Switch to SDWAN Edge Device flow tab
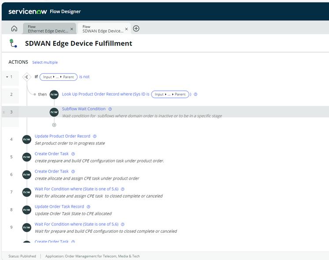The image size is (329, 260). [103, 29]
